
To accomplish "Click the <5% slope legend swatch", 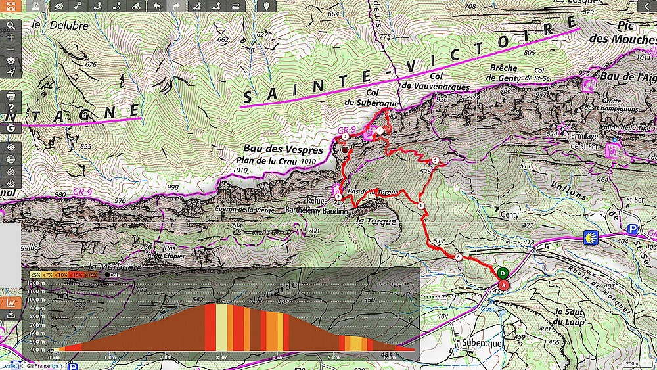I will pos(34,275).
